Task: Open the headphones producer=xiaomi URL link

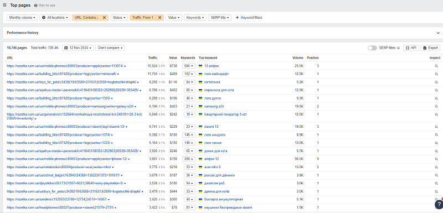Action: [x=60, y=207]
